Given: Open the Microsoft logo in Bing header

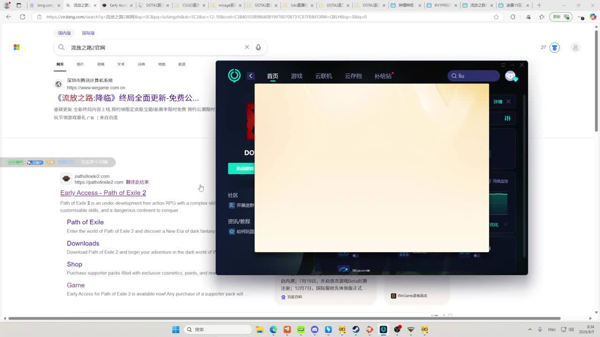Looking at the screenshot, I should tap(16, 47).
